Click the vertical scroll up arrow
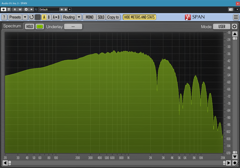 (235, 34)
